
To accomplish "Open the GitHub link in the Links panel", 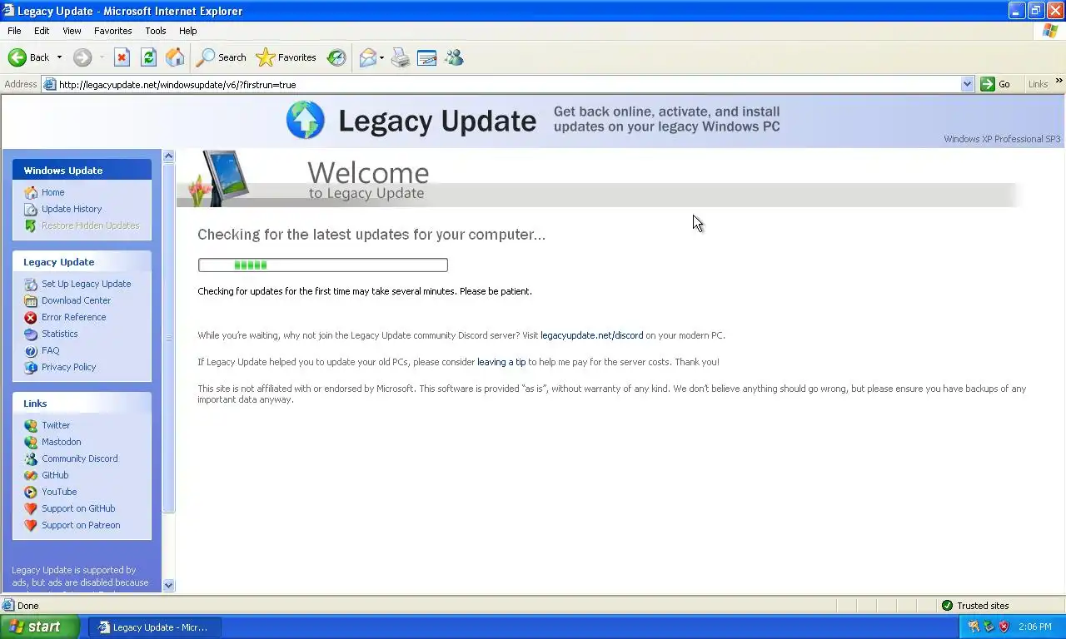I will (55, 475).
